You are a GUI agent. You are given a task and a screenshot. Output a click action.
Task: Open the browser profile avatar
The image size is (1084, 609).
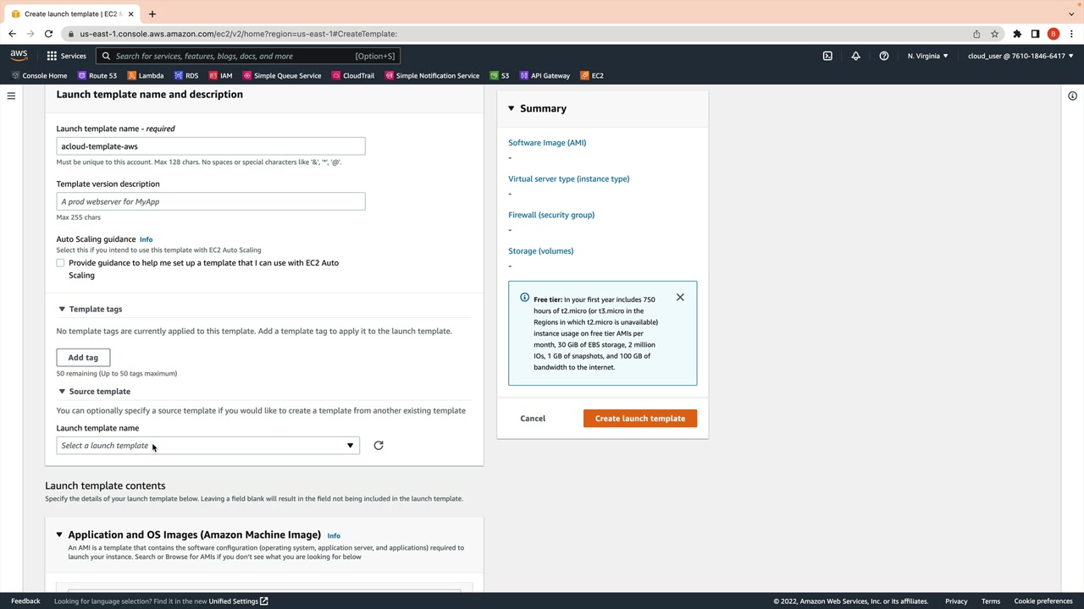pos(1054,34)
